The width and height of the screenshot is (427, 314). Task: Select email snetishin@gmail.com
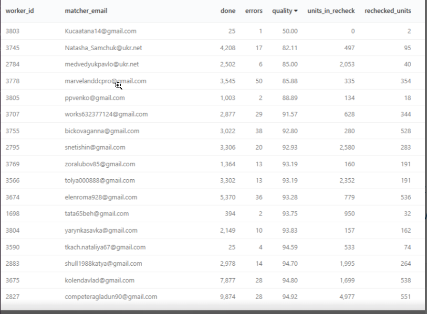[95, 147]
